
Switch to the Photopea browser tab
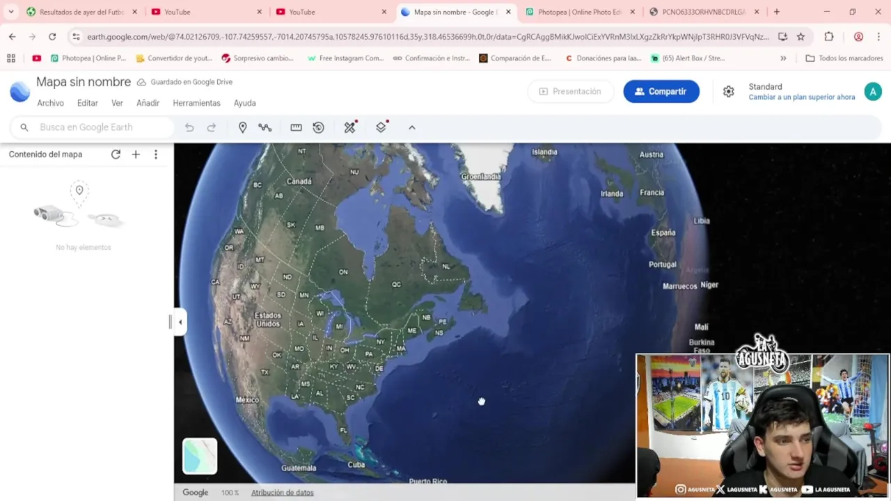tap(580, 12)
